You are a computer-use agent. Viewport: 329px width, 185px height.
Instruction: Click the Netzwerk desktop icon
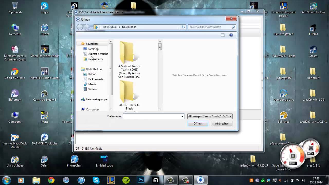tap(15, 30)
